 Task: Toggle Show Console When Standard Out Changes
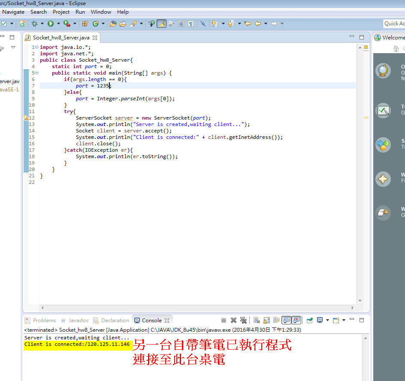(x=286, y=320)
